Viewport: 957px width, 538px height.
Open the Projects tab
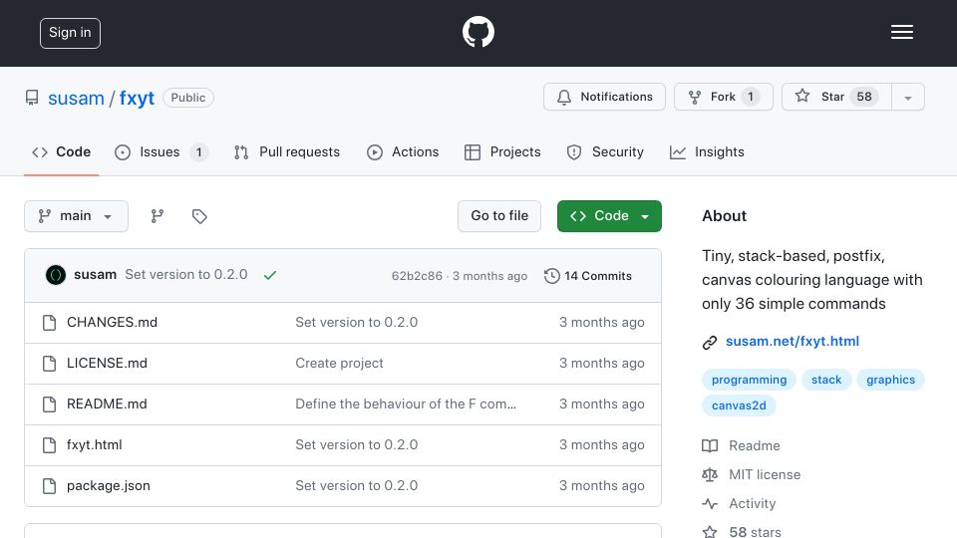pos(502,151)
